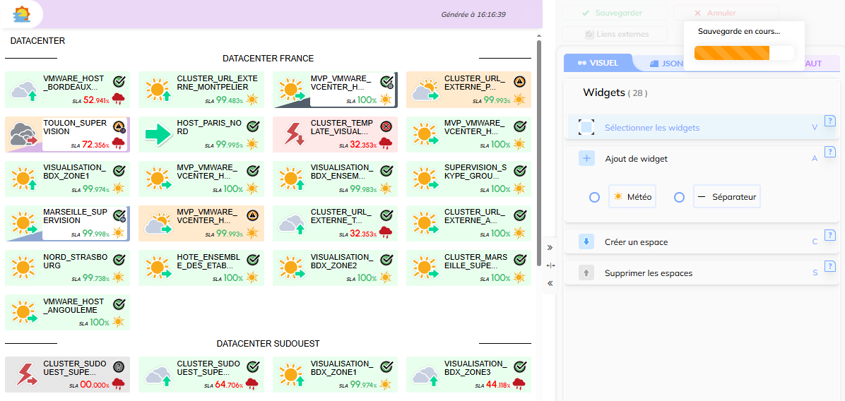Click the down-arrow icon beside Créer un espace
The width and height of the screenshot is (845, 401).
pos(586,242)
